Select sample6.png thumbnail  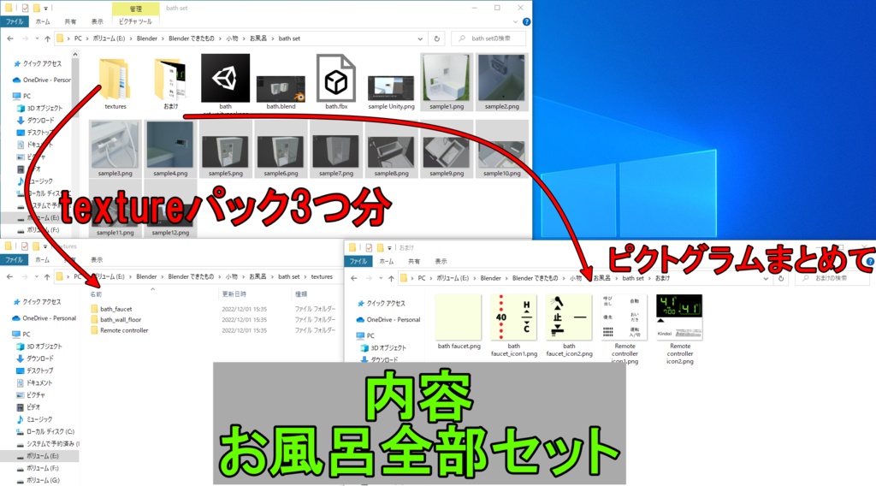(x=281, y=151)
